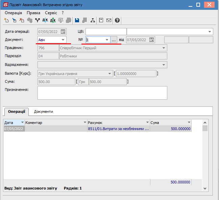This screenshot has height=200, width=219.
Task: Expand the Валюта currency dropdown
Action: [x=109, y=74]
